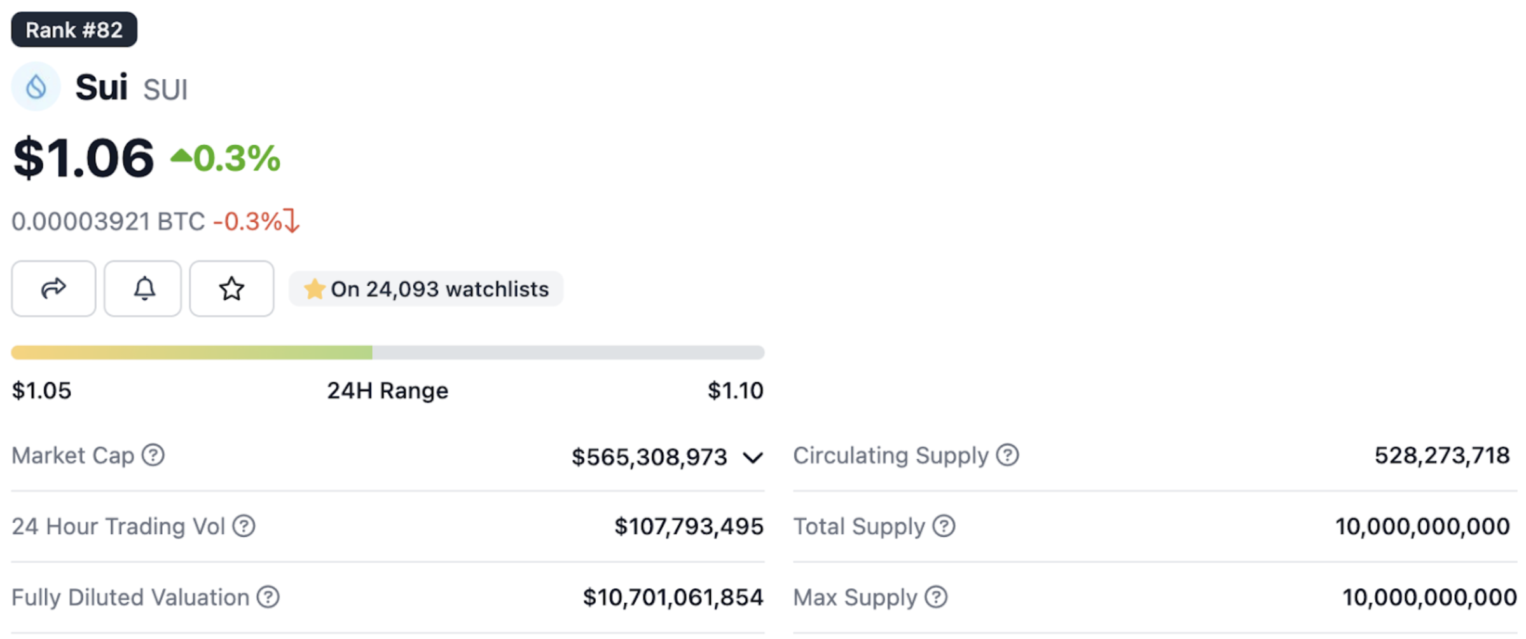Click the price alert bell icon
The height and width of the screenshot is (639, 1526).
144,288
